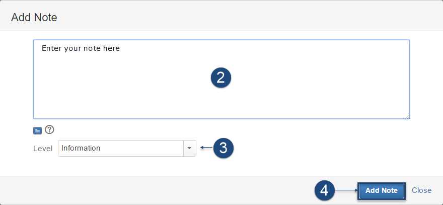Image resolution: width=443 pixels, height=205 pixels.
Task: Click the arrow pointing to Add Note button
Action: pos(346,190)
